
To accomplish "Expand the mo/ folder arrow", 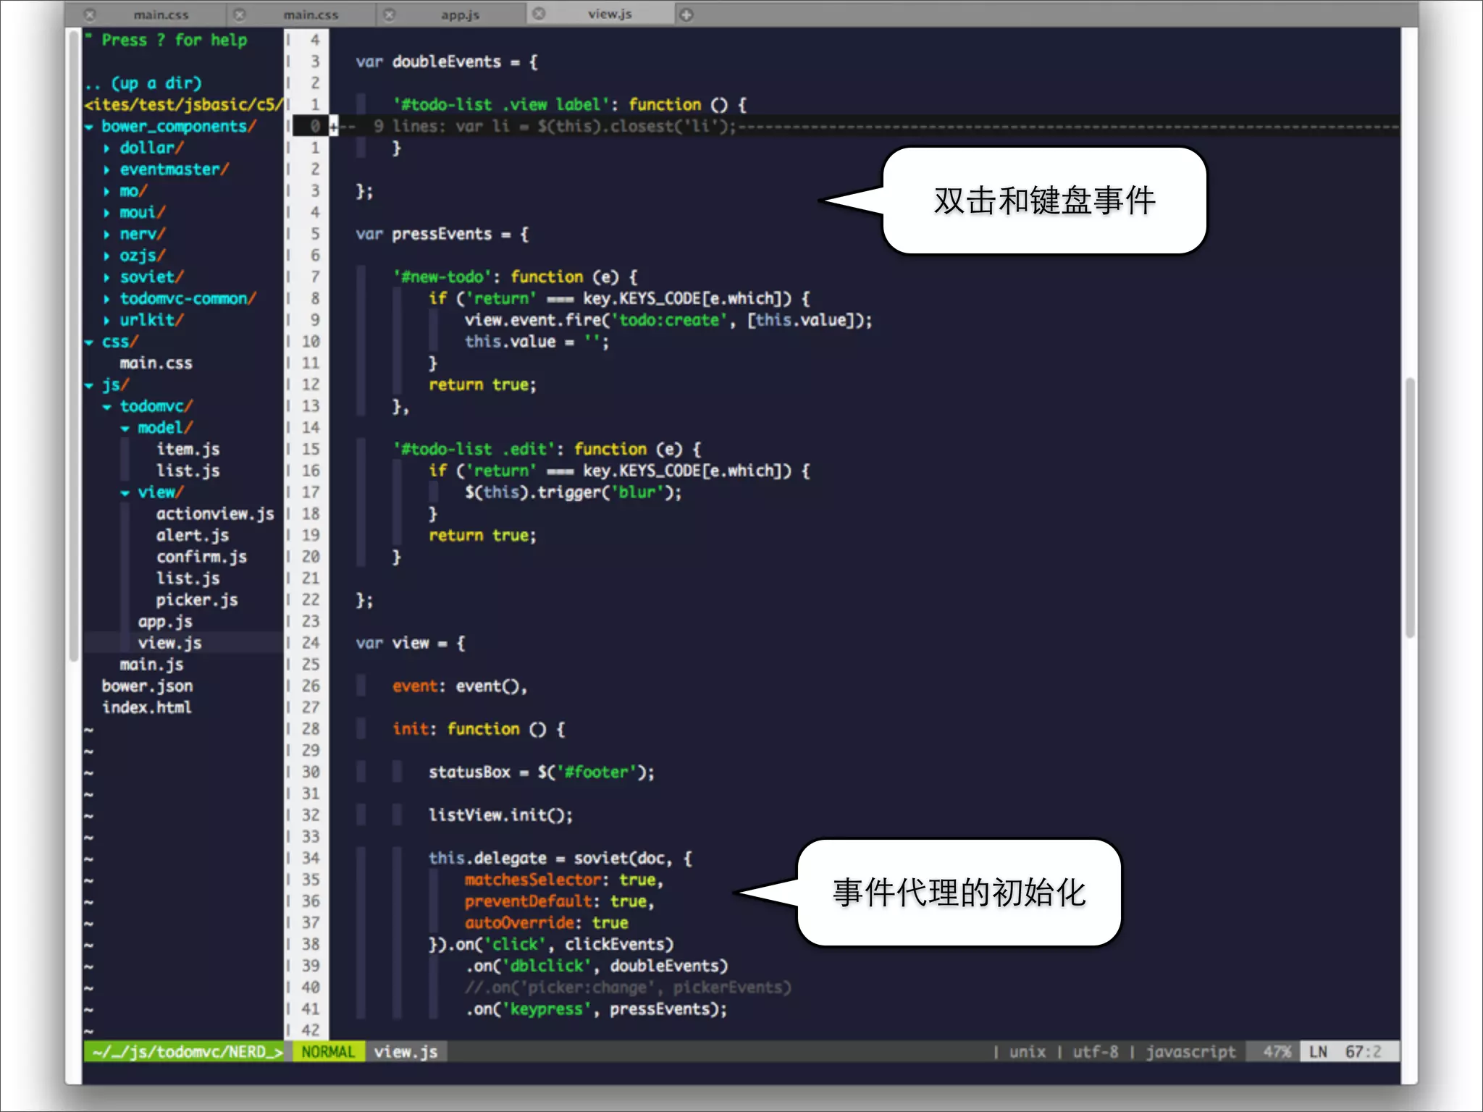I will click(107, 192).
